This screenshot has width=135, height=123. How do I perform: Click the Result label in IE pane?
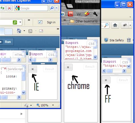point(50,69)
